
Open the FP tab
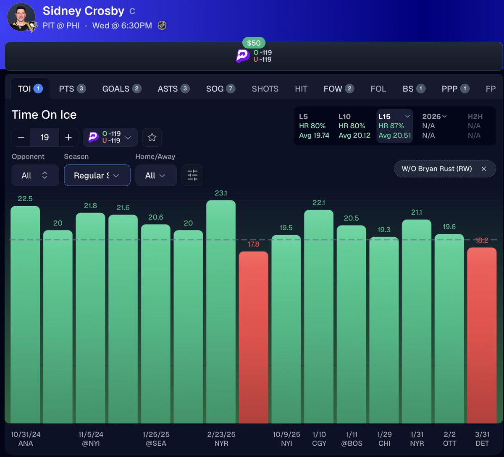click(491, 88)
